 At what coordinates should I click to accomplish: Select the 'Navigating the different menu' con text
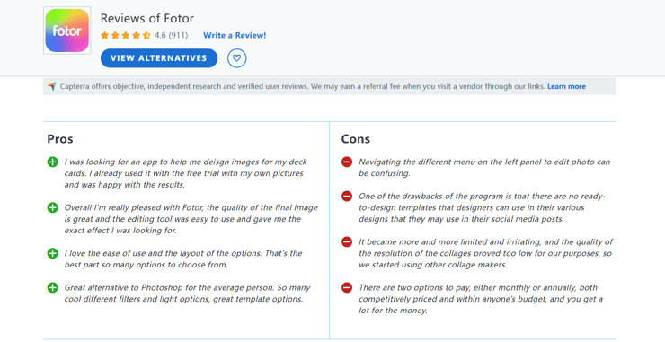(484, 167)
